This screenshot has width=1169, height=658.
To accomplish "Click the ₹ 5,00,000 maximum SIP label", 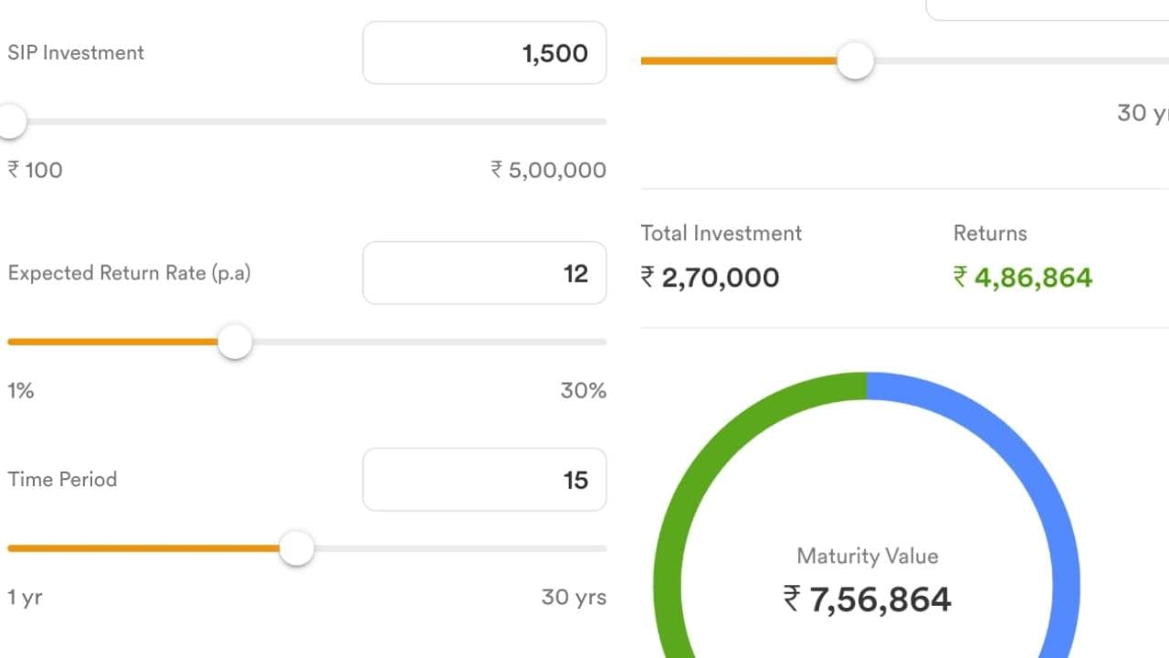I will tap(548, 170).
